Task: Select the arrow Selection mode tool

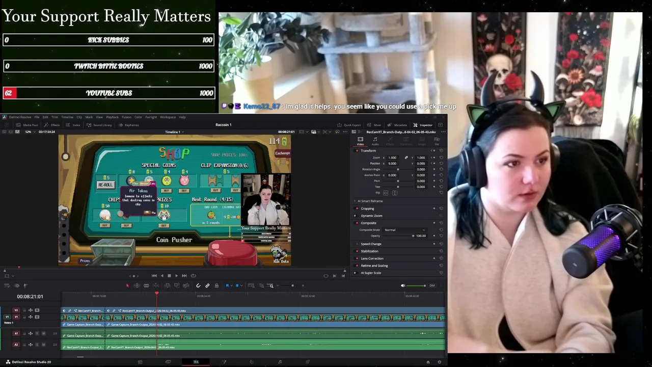Action: click(128, 285)
